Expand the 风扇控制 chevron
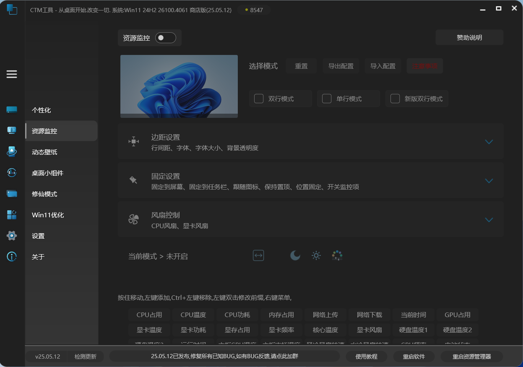The image size is (523, 367). tap(489, 220)
